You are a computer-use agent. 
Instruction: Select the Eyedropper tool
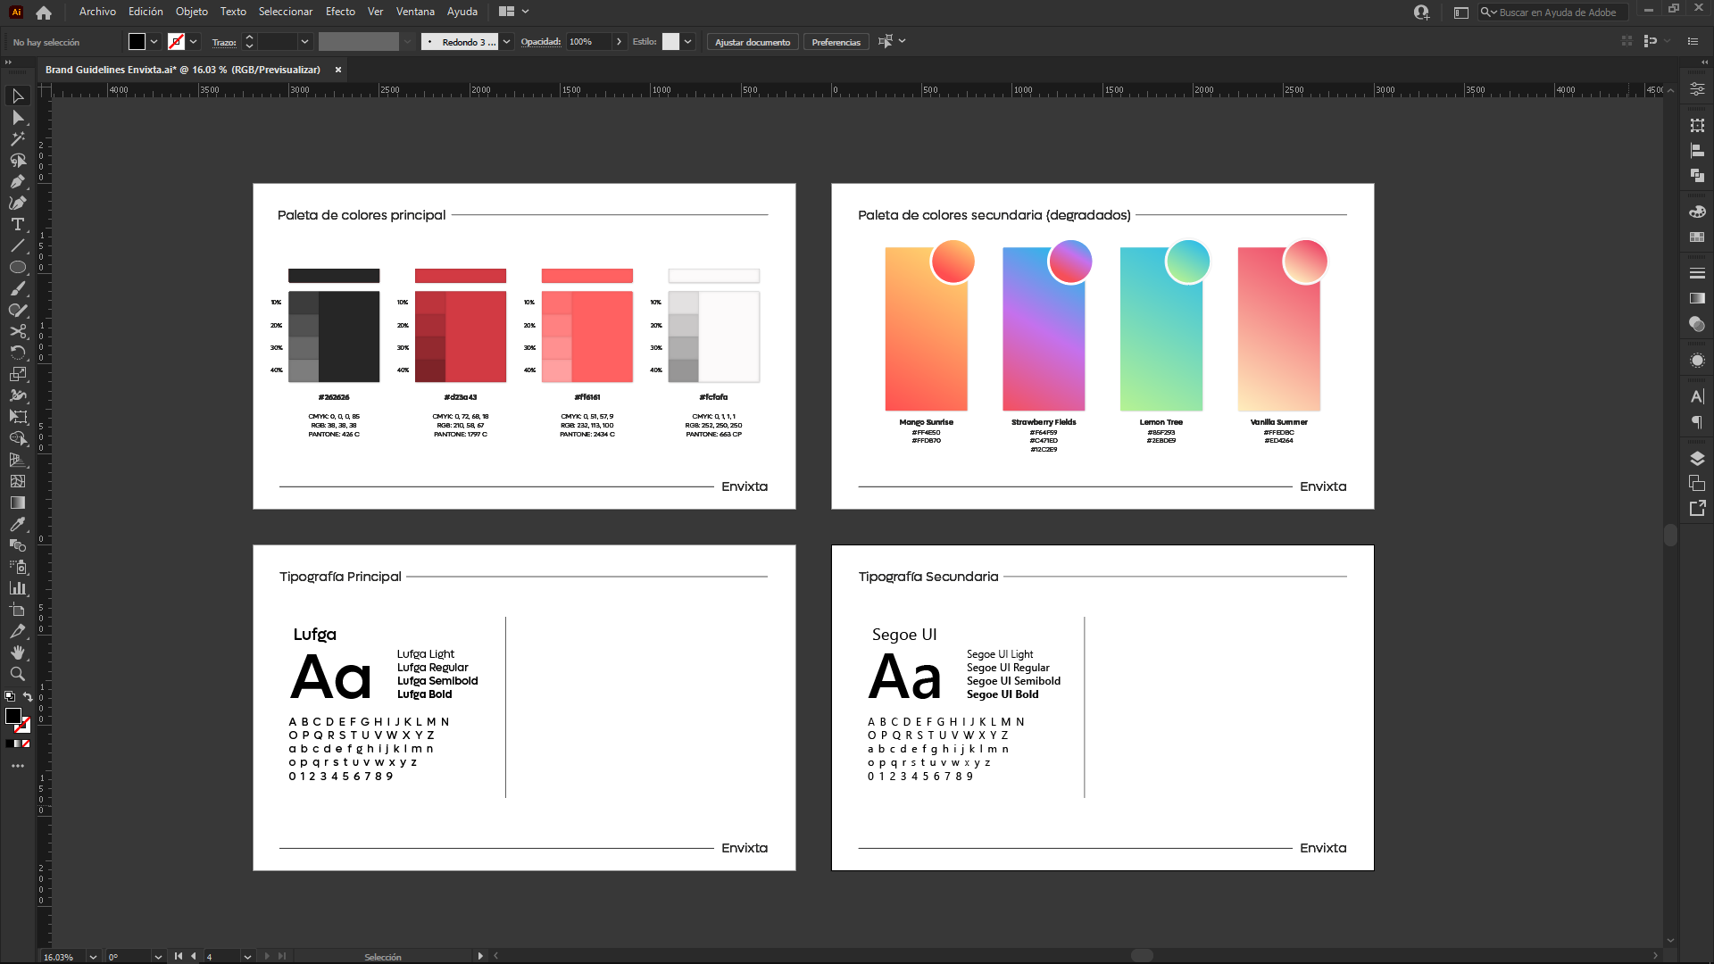(18, 524)
